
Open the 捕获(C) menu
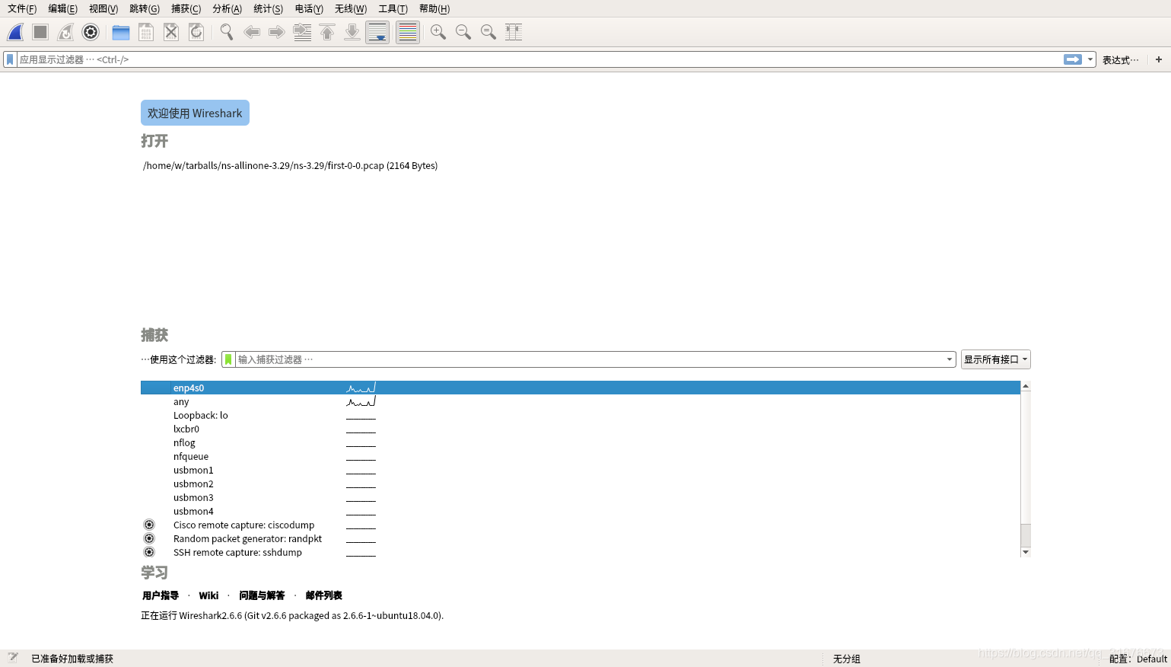(x=186, y=8)
